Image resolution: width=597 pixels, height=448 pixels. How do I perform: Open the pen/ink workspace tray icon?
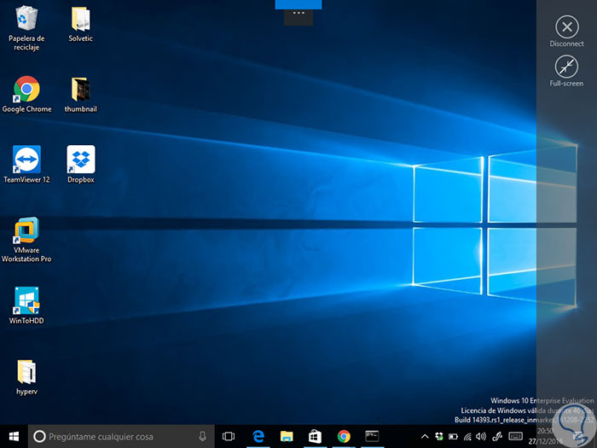coord(497,436)
